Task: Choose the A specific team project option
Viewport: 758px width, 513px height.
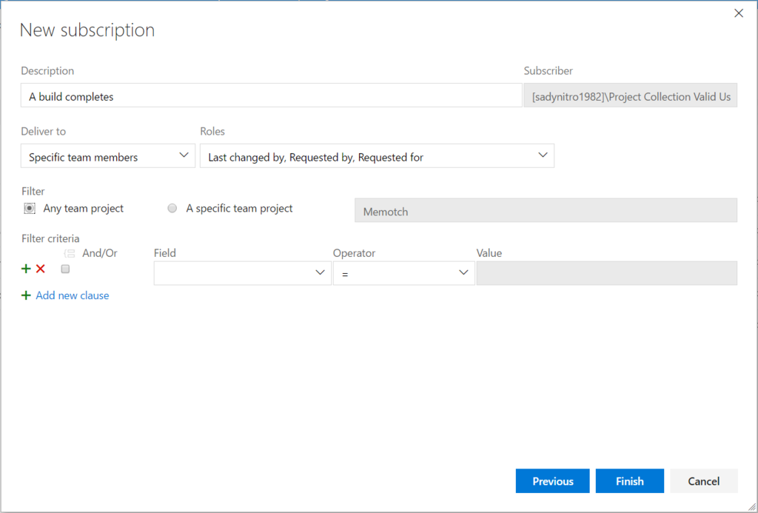Action: [172, 209]
